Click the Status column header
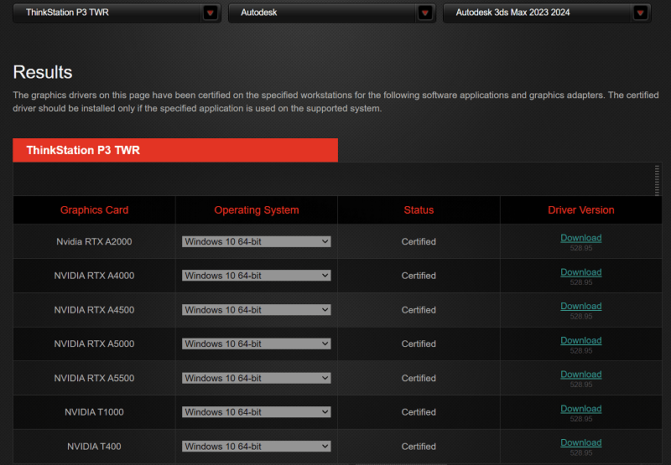 [x=419, y=209]
